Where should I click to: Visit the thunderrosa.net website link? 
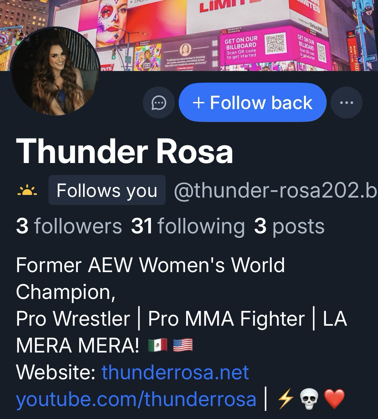(x=175, y=372)
